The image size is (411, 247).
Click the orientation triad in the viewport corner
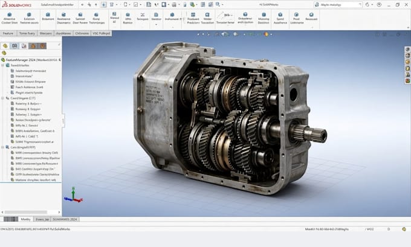pyautogui.click(x=73, y=195)
